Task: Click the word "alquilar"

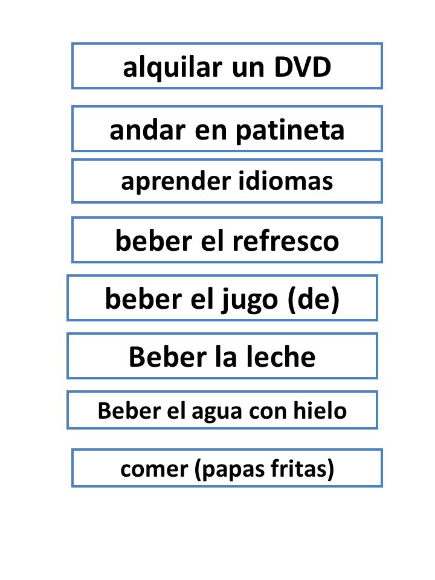Action: point(172,68)
